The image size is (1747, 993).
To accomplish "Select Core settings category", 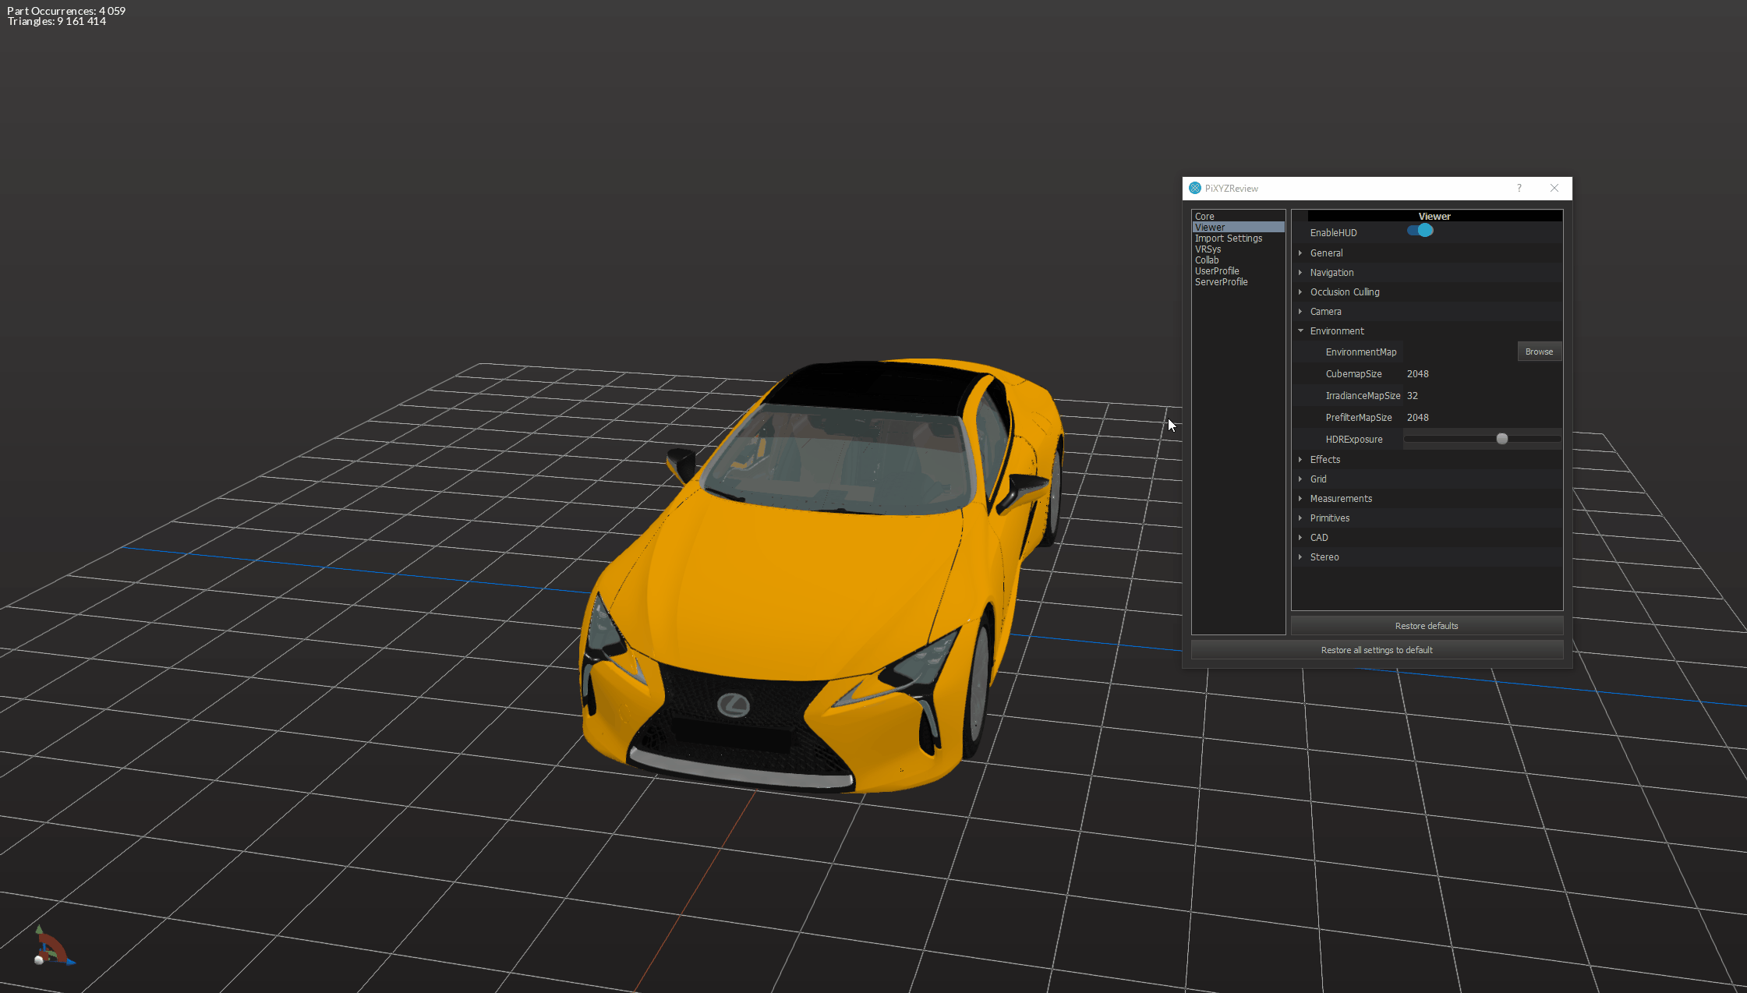I will coord(1238,216).
